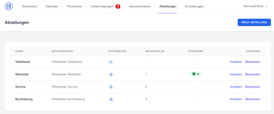Click the green Ja standard badge
The image size is (274, 114).
point(196,74)
